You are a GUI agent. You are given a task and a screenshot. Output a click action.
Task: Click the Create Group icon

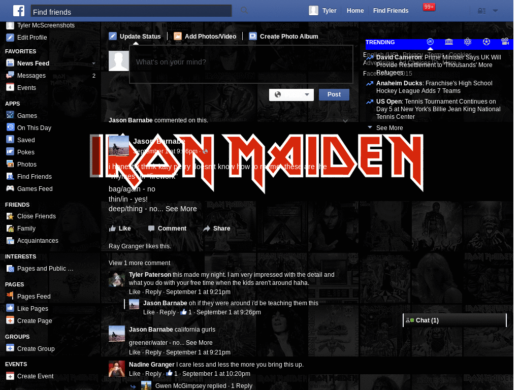point(10,348)
